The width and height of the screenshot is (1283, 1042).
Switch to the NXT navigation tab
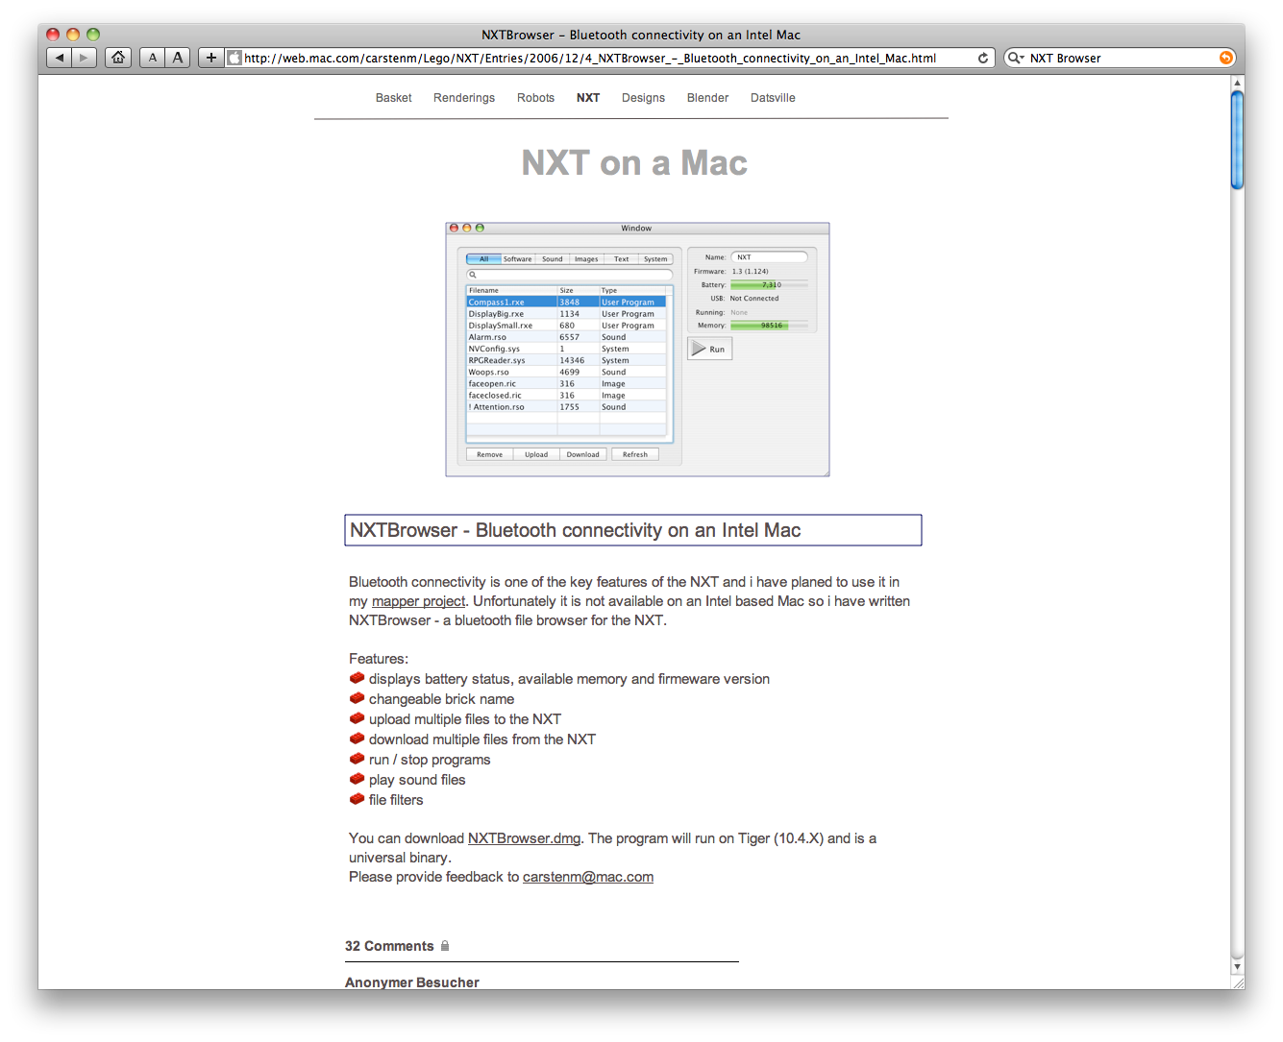(x=587, y=97)
